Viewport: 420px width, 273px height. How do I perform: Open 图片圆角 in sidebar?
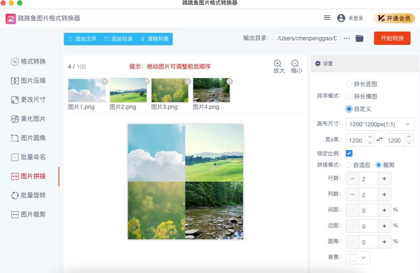coord(28,138)
